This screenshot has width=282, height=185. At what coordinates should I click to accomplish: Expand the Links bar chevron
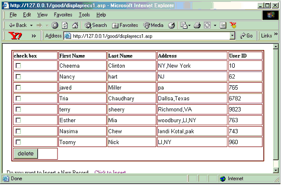[x=276, y=34]
